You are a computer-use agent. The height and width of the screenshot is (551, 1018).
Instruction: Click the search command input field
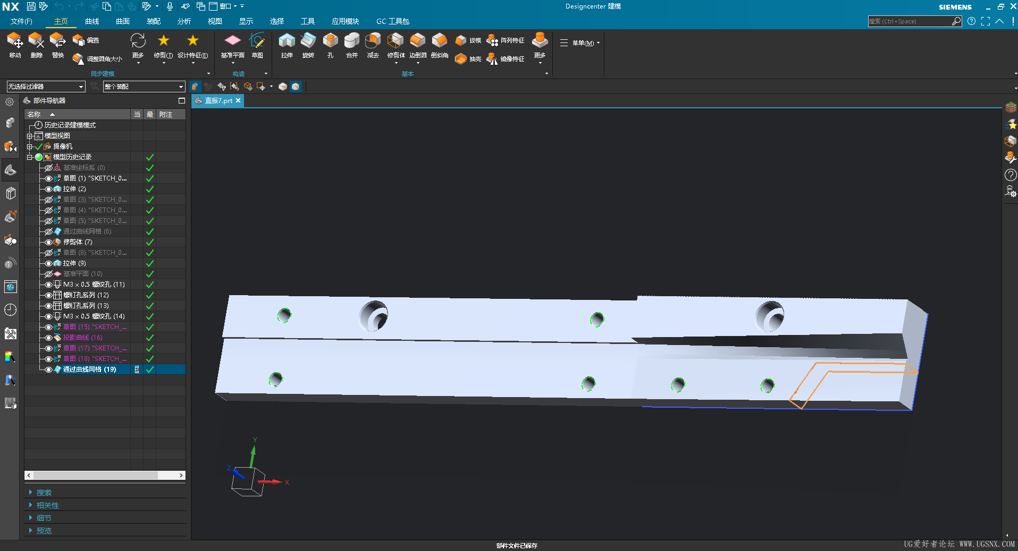point(909,21)
